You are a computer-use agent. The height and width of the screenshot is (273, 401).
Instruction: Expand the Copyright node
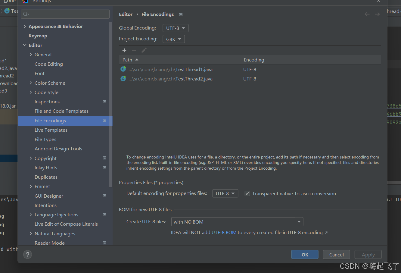click(31, 158)
